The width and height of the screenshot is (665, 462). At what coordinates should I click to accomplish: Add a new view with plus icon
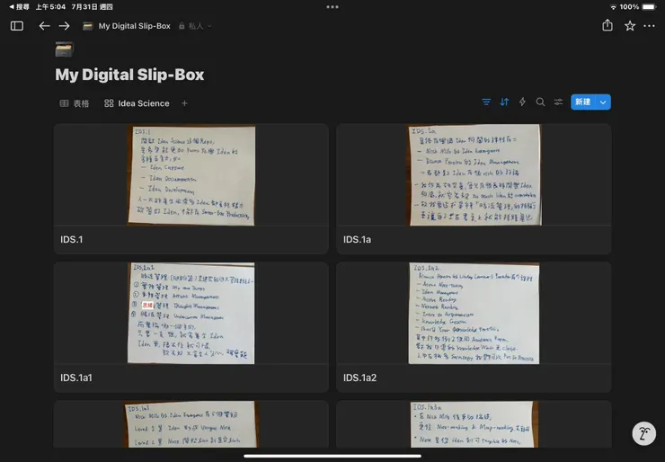[184, 103]
